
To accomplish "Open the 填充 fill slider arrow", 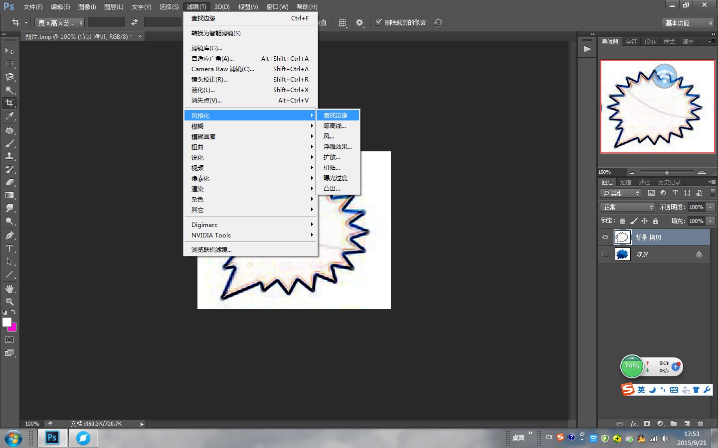I will click(711, 221).
